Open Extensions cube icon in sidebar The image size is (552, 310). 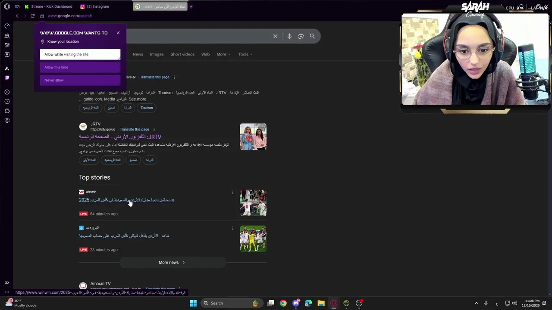coord(7,111)
